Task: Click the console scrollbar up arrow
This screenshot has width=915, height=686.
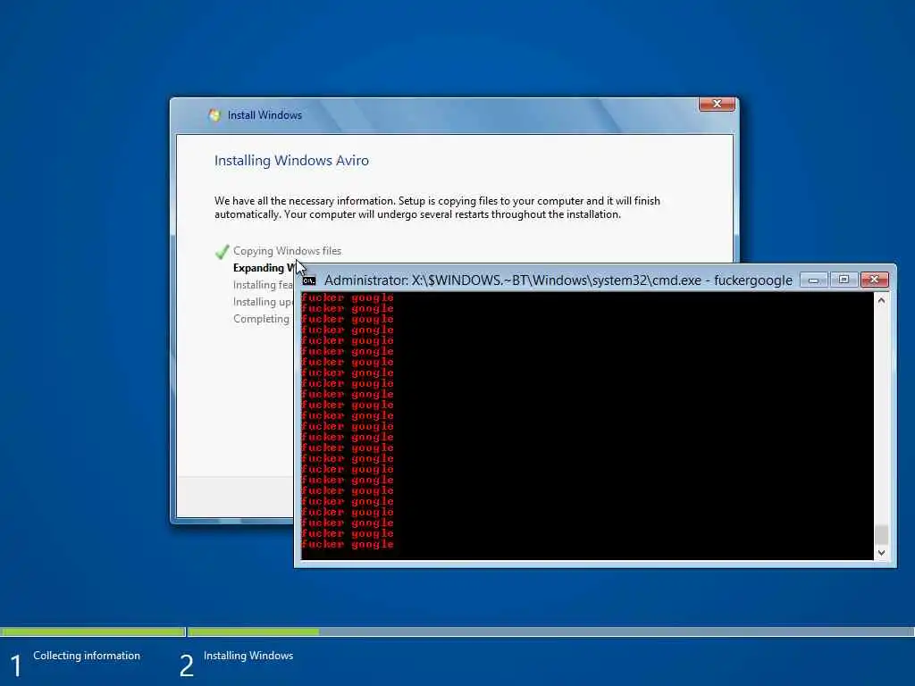Action: pyautogui.click(x=881, y=300)
